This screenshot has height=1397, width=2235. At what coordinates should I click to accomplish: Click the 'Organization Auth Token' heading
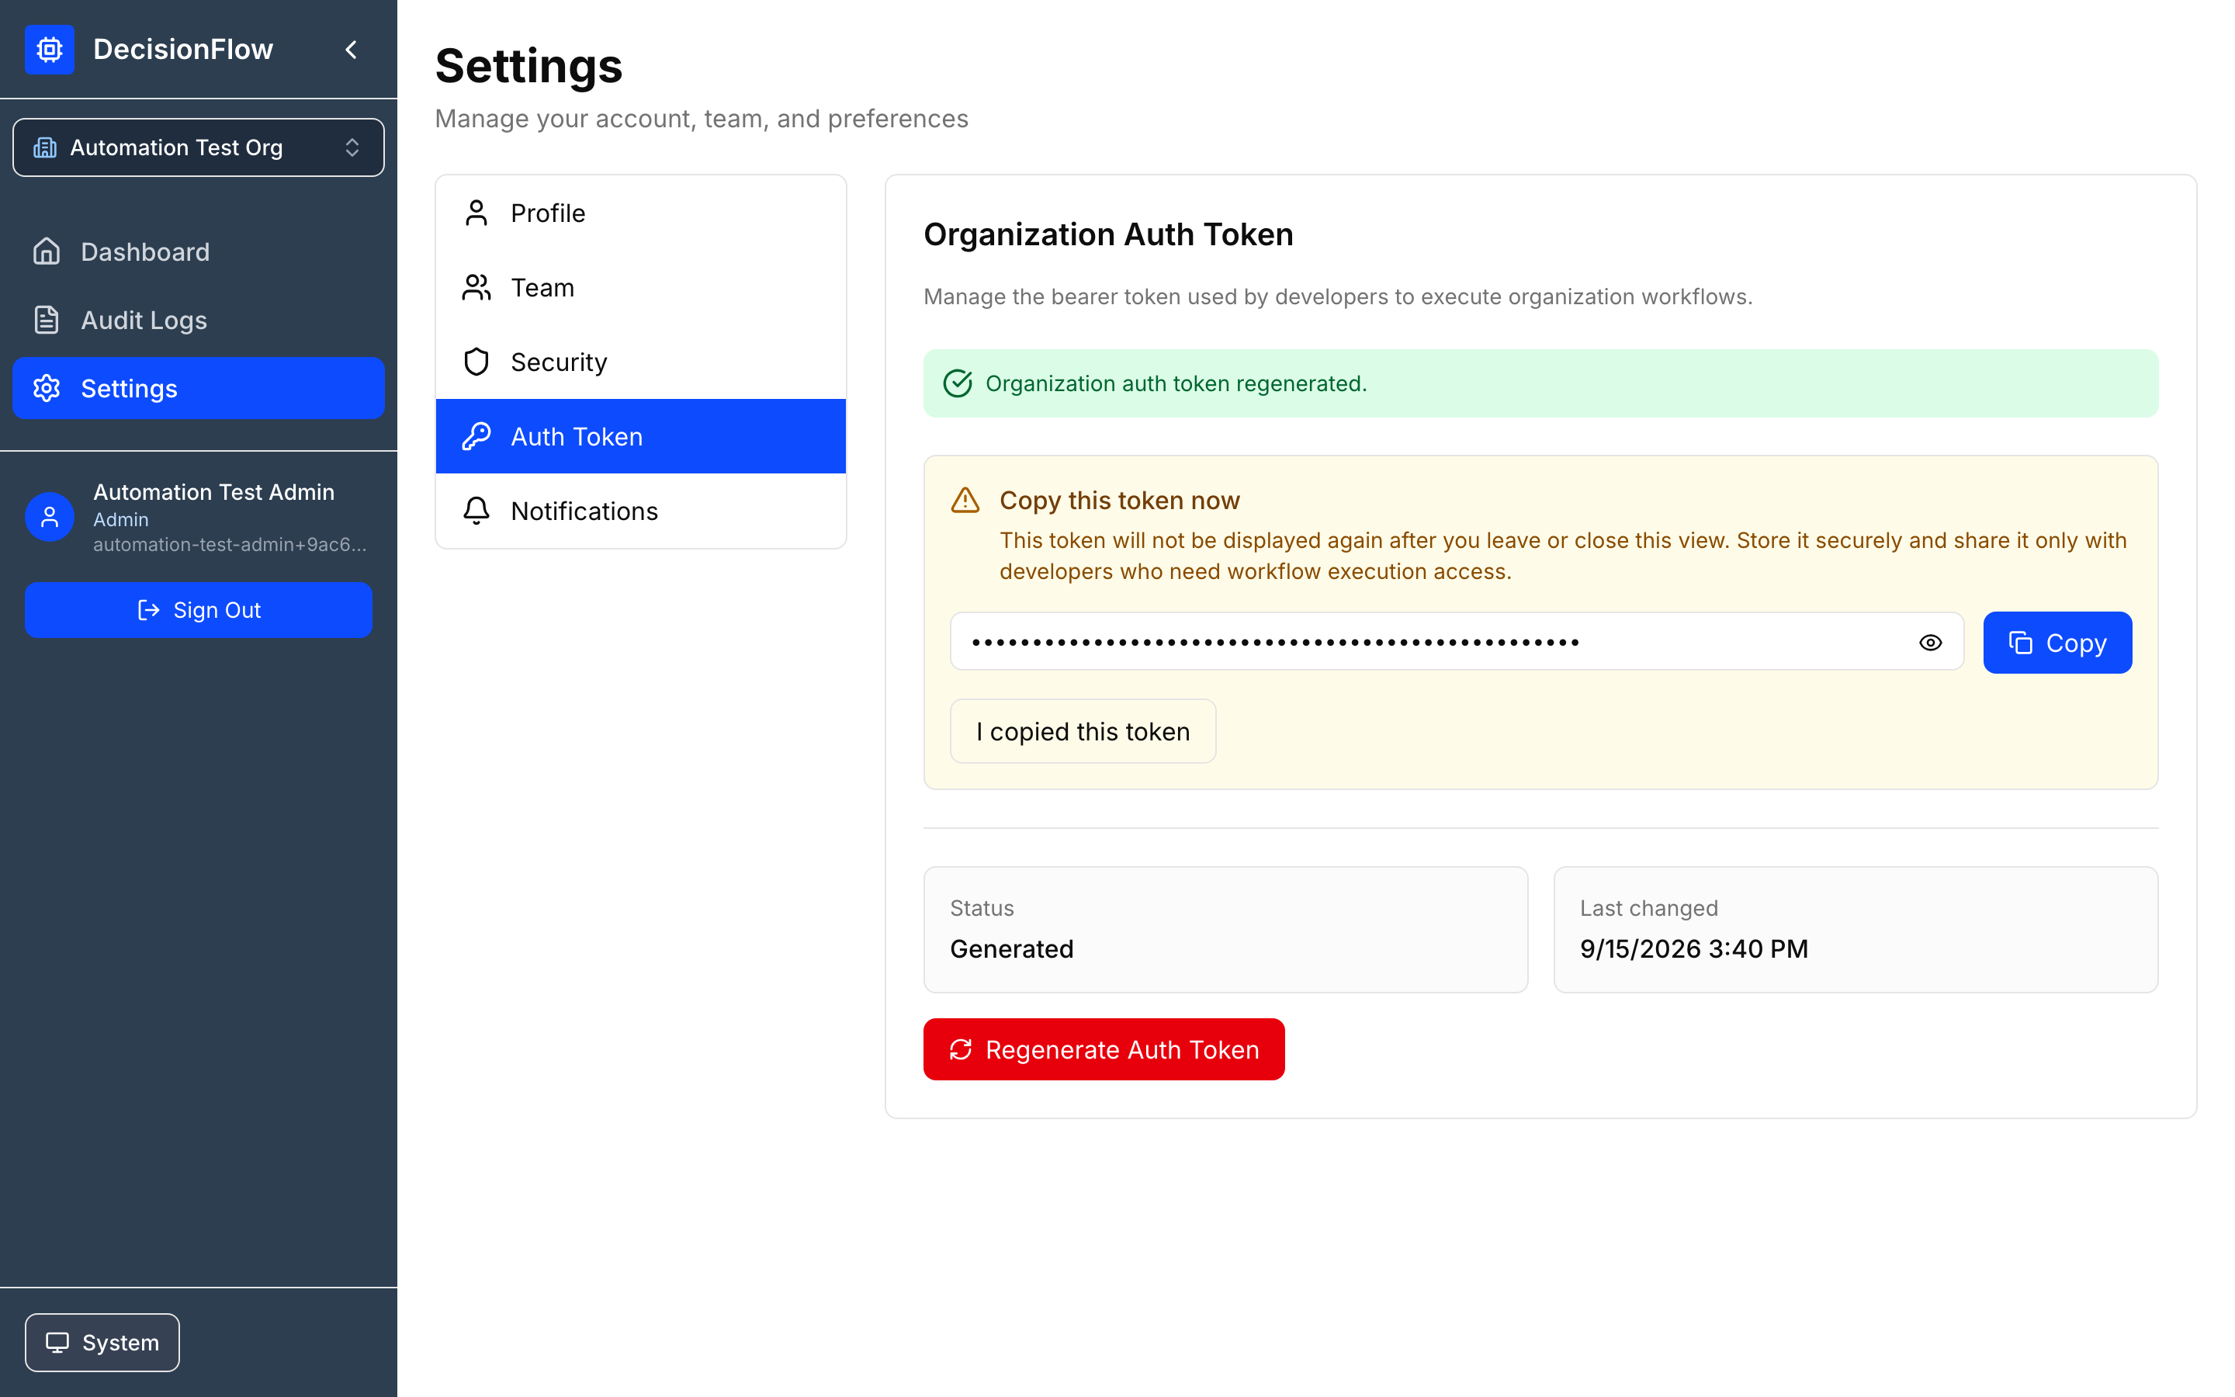(x=1108, y=234)
